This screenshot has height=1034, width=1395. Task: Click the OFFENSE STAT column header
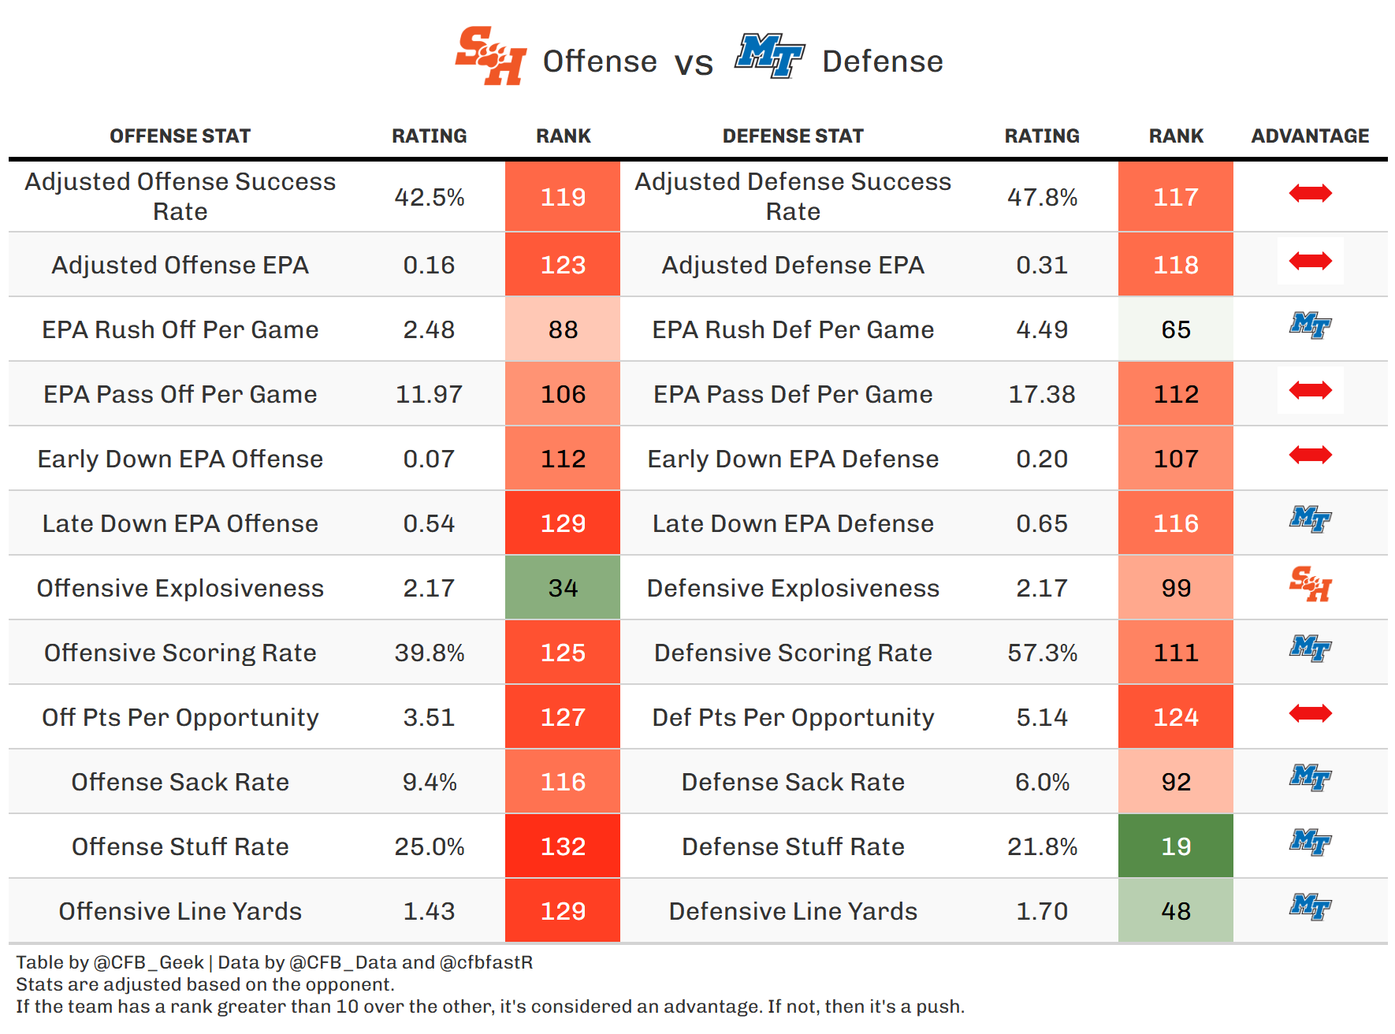pos(180,136)
